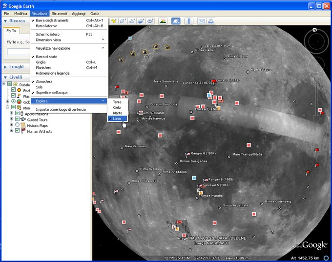Click the Guided Tours layer icon
Screen dimensions: 332x262
[23, 119]
